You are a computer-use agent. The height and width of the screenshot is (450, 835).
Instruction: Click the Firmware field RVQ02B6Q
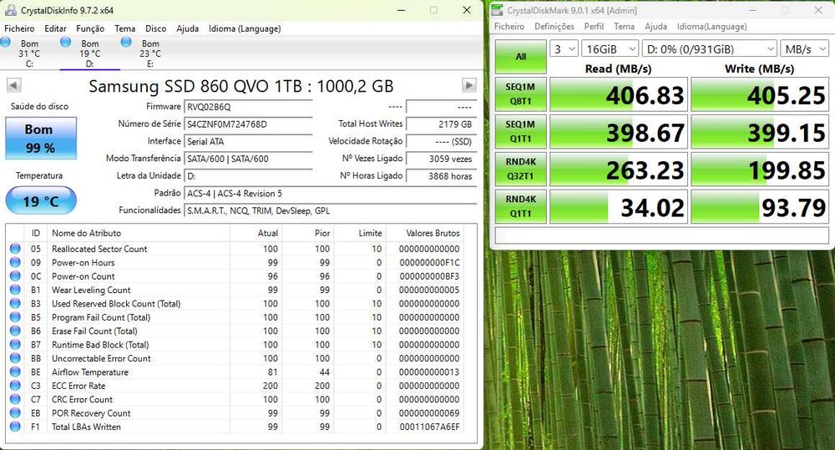point(248,107)
